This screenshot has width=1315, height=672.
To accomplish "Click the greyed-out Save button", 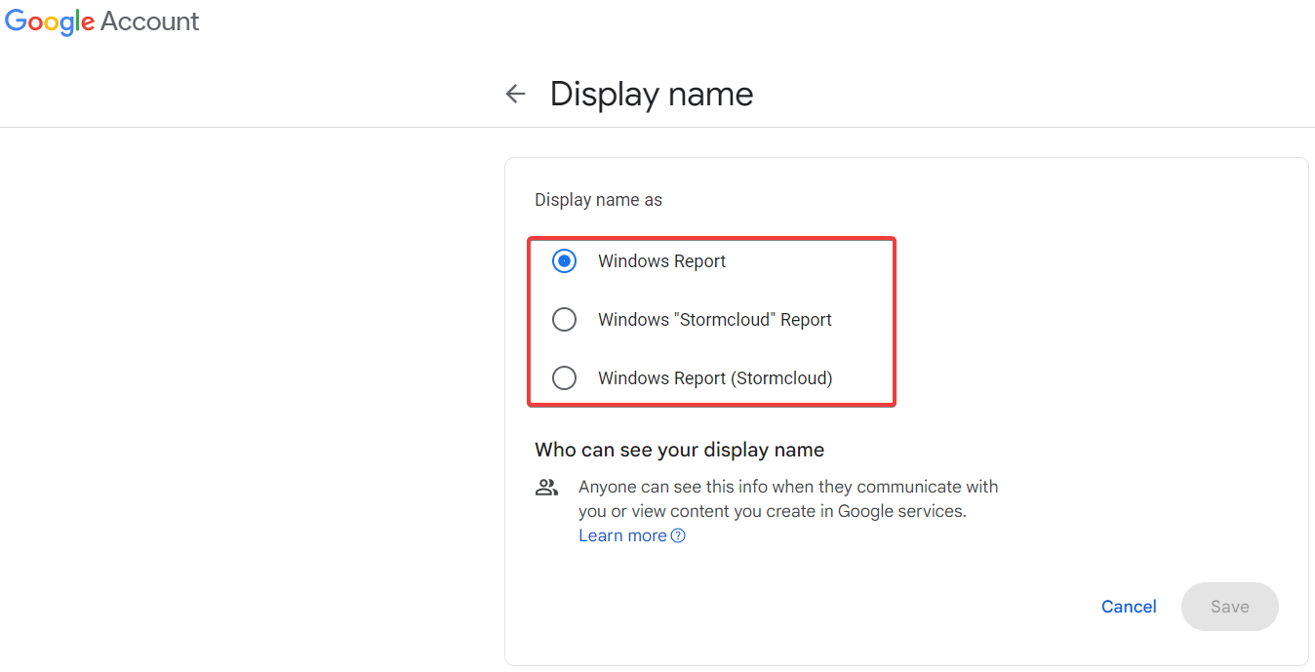I will (x=1229, y=607).
